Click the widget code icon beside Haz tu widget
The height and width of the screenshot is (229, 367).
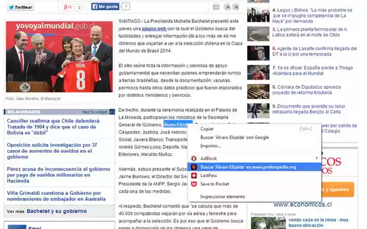pyautogui.click(x=112, y=112)
